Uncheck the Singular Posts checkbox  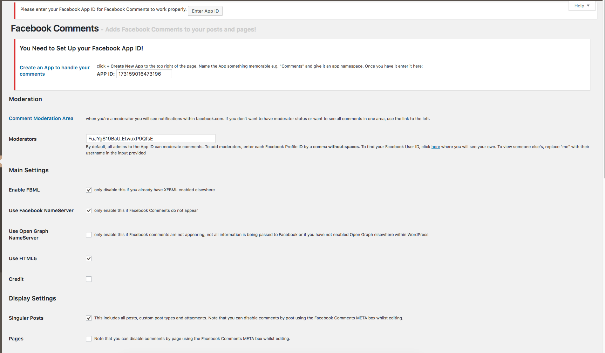coord(89,318)
